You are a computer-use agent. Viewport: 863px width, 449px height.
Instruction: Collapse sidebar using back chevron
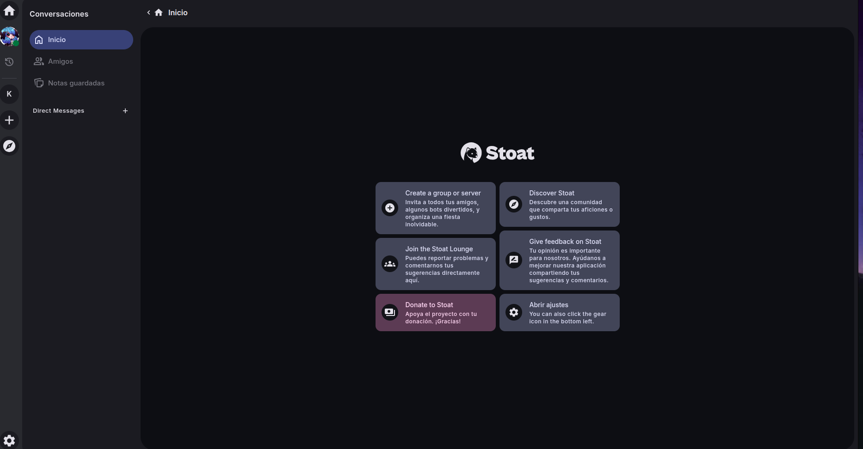[x=148, y=12]
